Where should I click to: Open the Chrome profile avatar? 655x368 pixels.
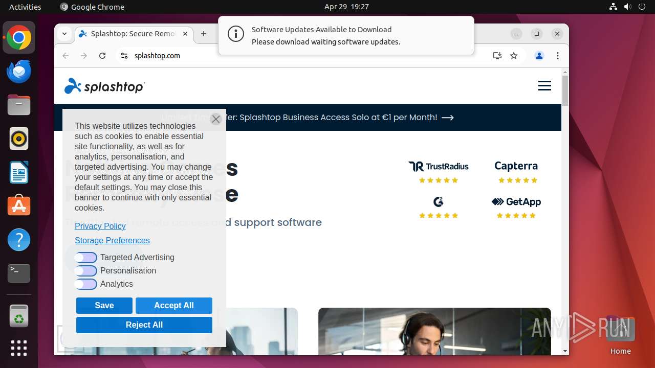coord(539,56)
